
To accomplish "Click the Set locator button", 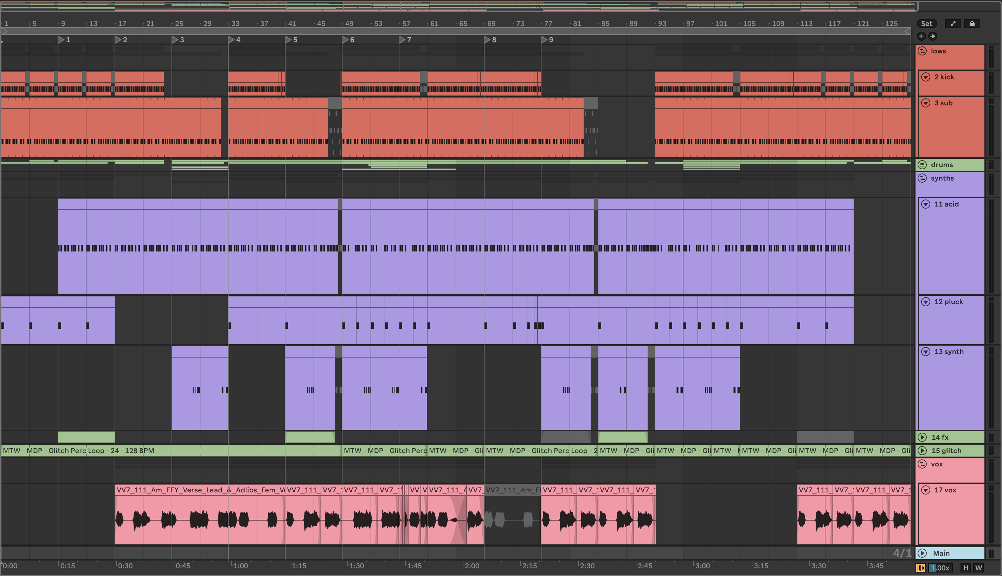I will 926,24.
